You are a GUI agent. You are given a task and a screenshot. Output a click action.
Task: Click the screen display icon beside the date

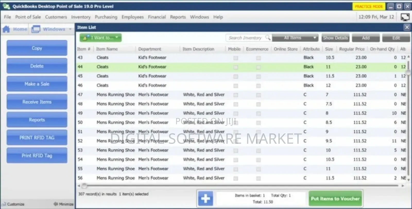[405, 17]
